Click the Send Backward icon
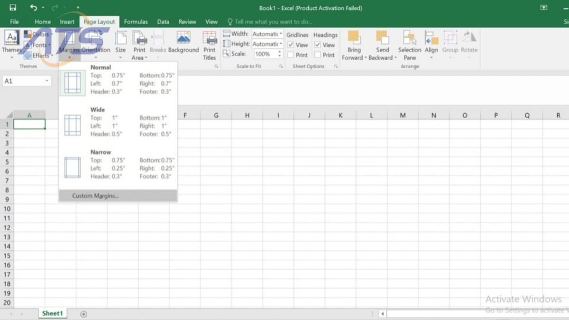The image size is (569, 320). [x=382, y=37]
